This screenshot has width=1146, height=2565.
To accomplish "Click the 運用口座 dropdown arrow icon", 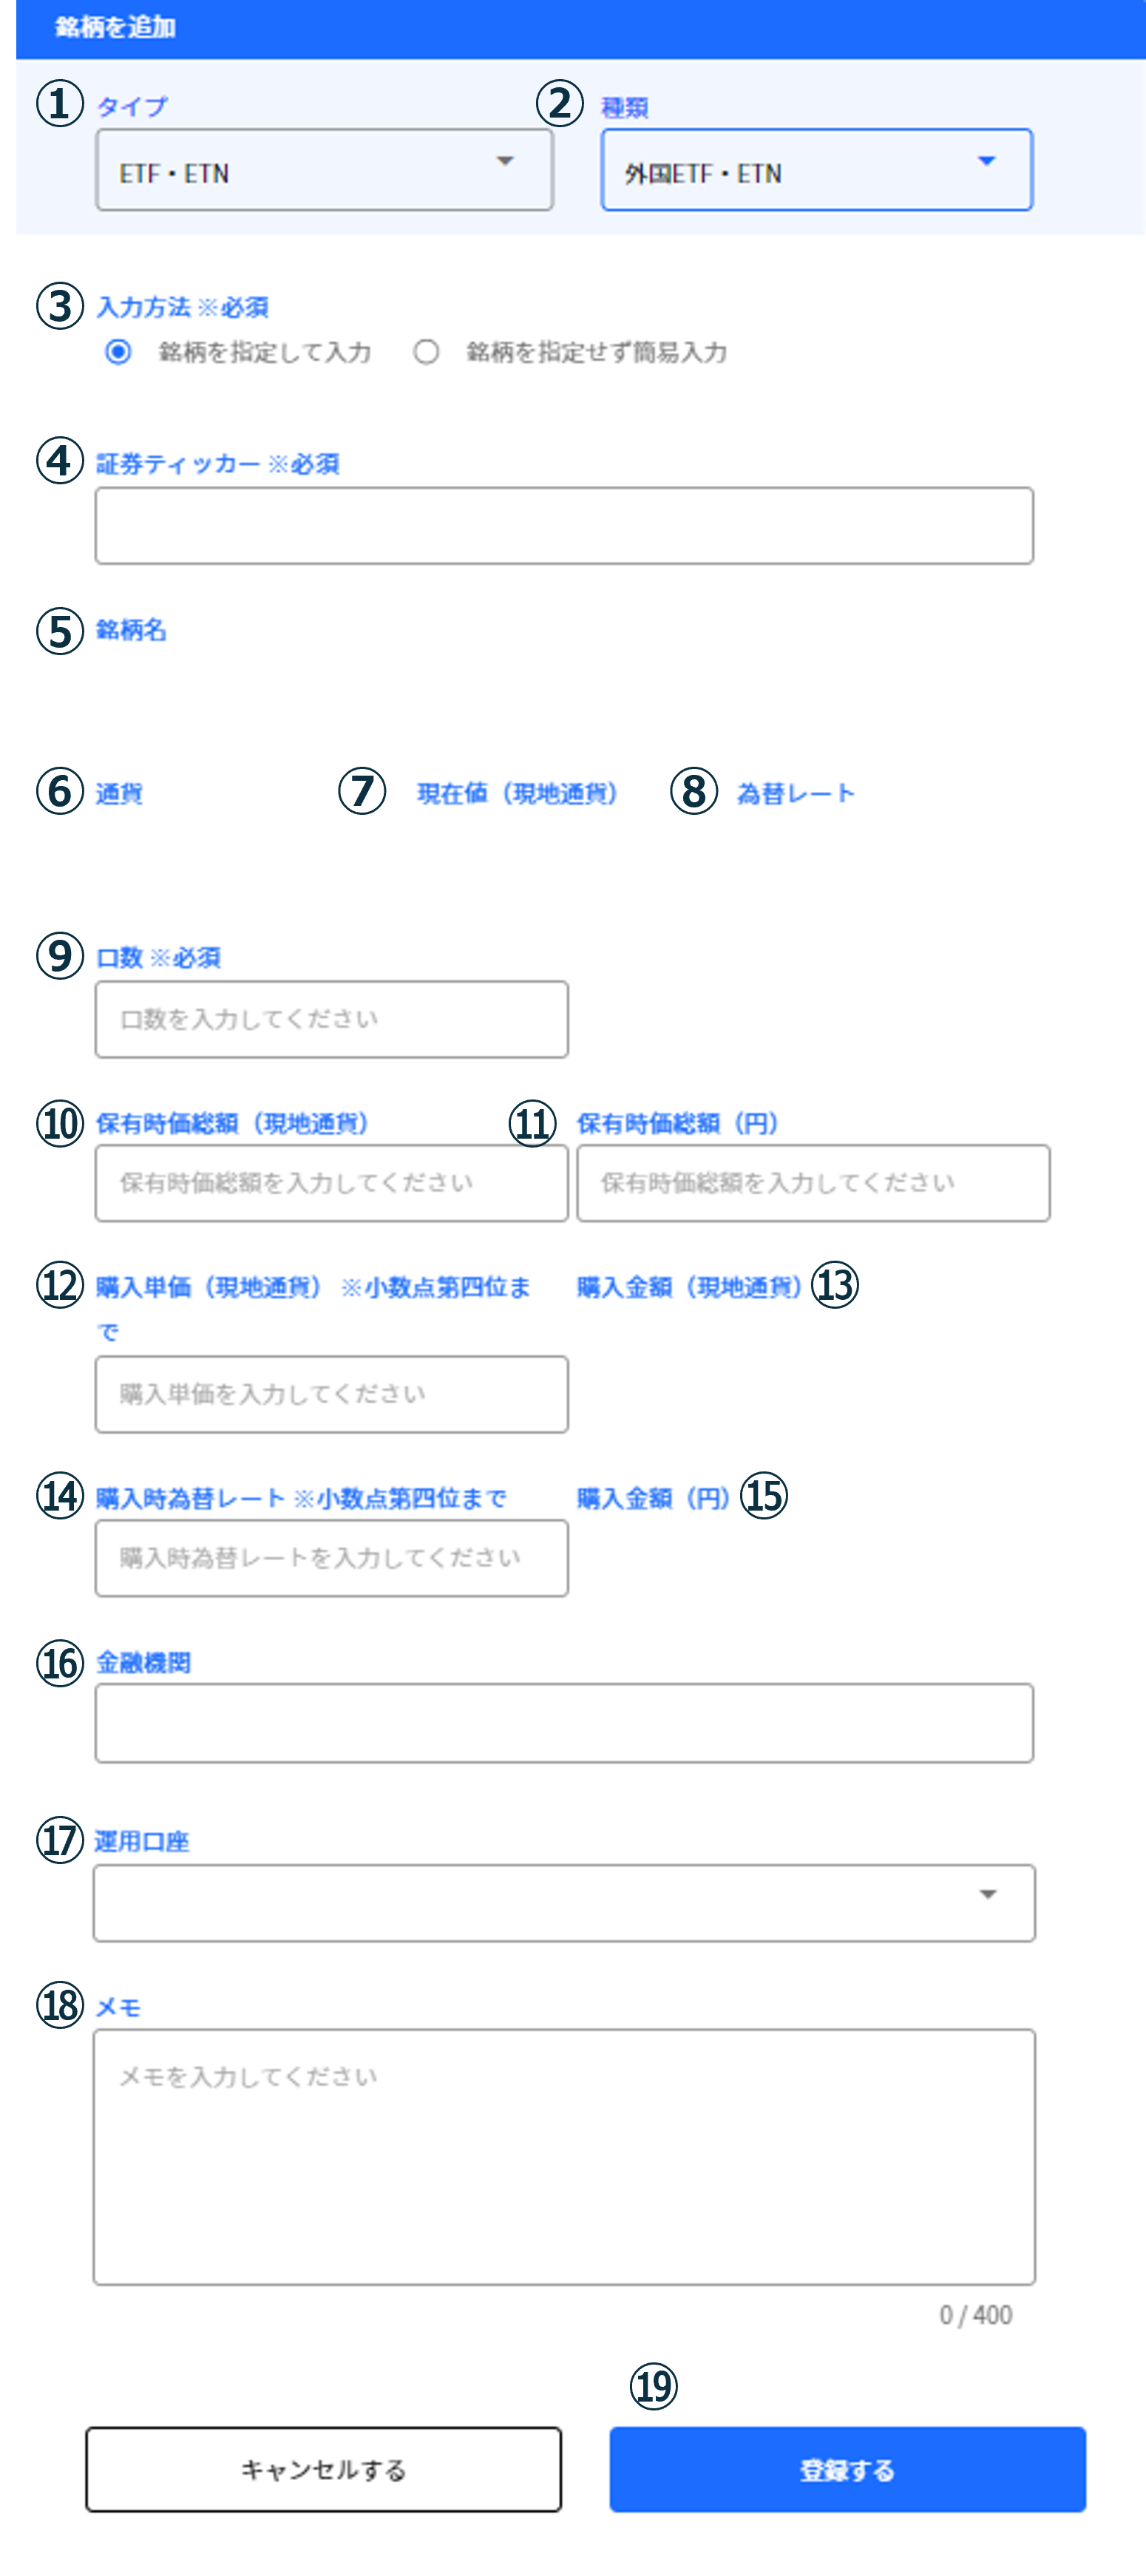I will [x=988, y=1894].
